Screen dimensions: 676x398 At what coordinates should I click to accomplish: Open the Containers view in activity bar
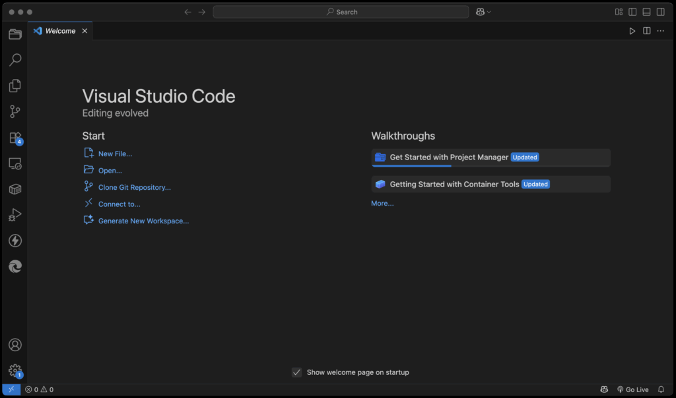coord(15,189)
